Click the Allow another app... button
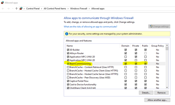The width and height of the screenshot is (175, 105). (157, 100)
